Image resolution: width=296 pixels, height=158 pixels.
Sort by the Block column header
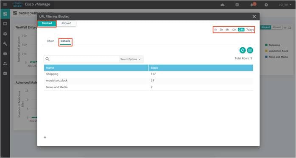[x=201, y=68]
